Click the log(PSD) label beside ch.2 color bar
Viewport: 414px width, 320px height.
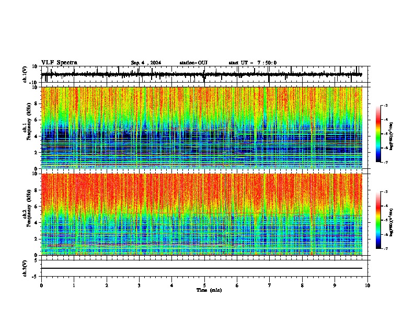392,222
